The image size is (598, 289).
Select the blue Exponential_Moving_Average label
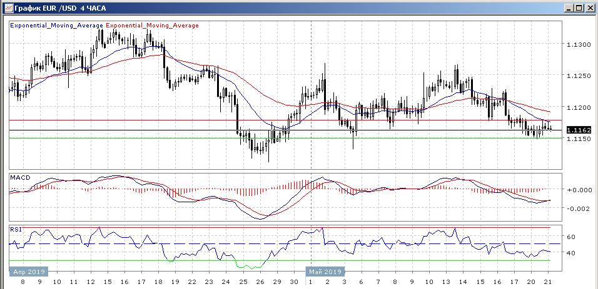pos(57,26)
